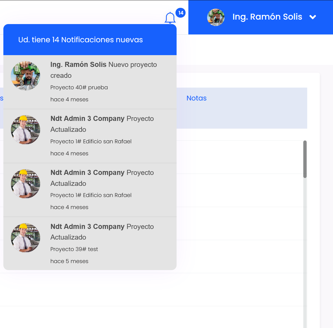Image resolution: width=333 pixels, height=328 pixels.
Task: Select 'Proyecto 40# prueba' notification text
Action: click(x=79, y=87)
